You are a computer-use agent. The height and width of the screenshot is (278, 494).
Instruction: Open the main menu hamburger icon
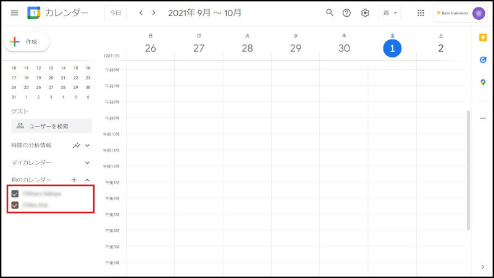[15, 13]
